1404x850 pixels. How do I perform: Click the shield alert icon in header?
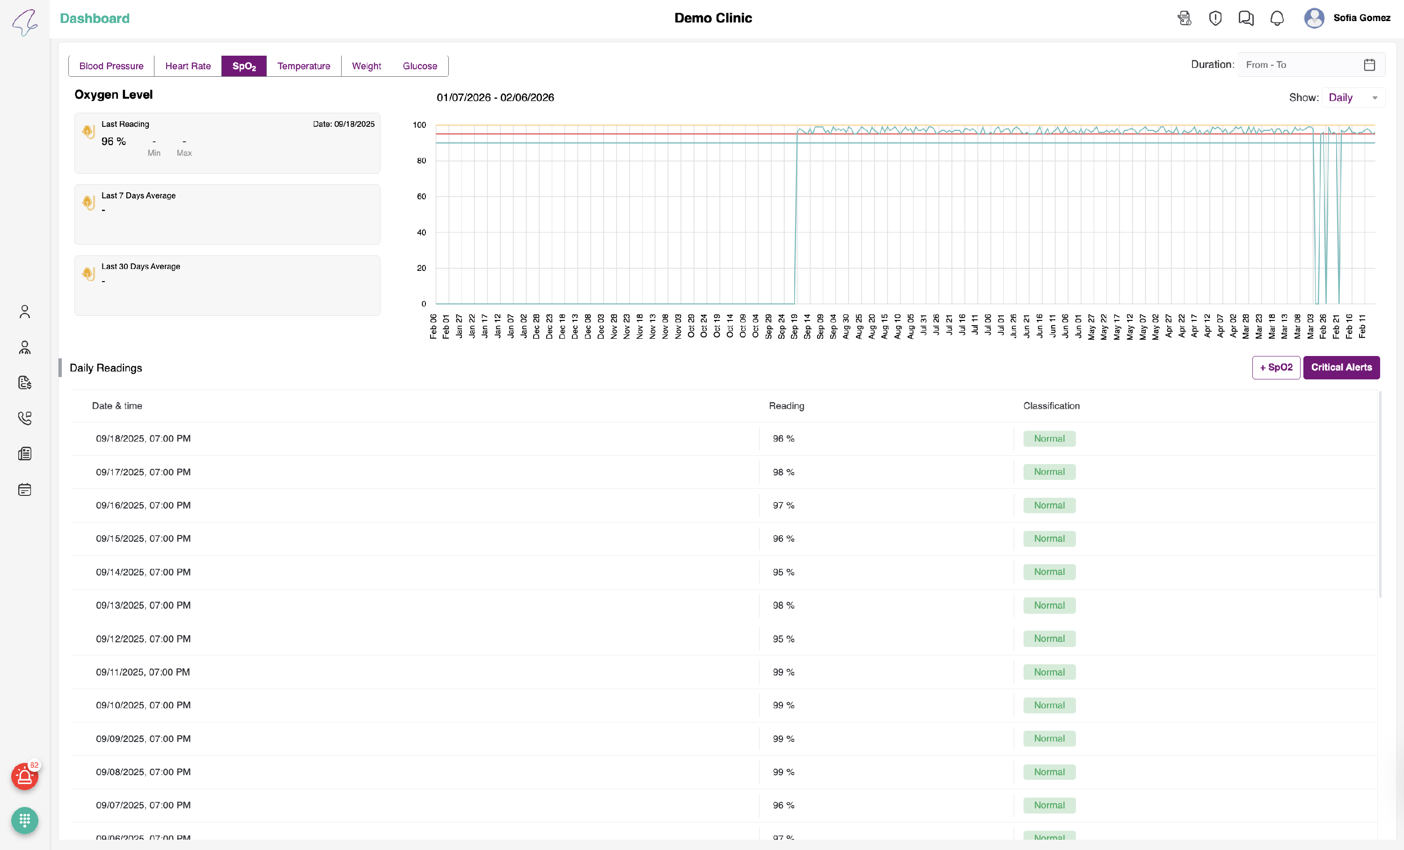coord(1215,18)
